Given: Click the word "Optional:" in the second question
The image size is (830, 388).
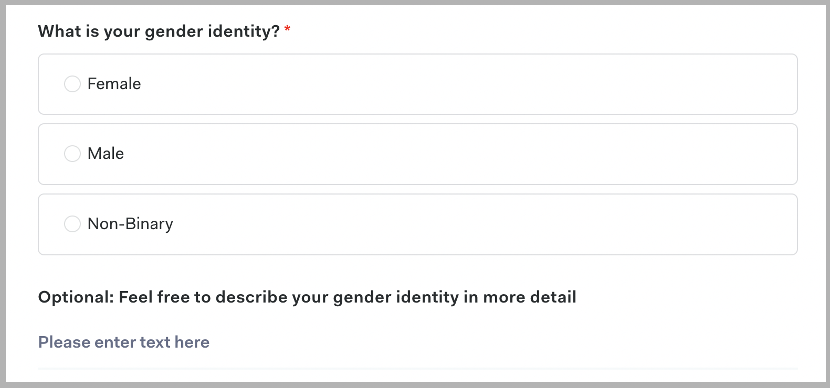Looking at the screenshot, I should (76, 297).
